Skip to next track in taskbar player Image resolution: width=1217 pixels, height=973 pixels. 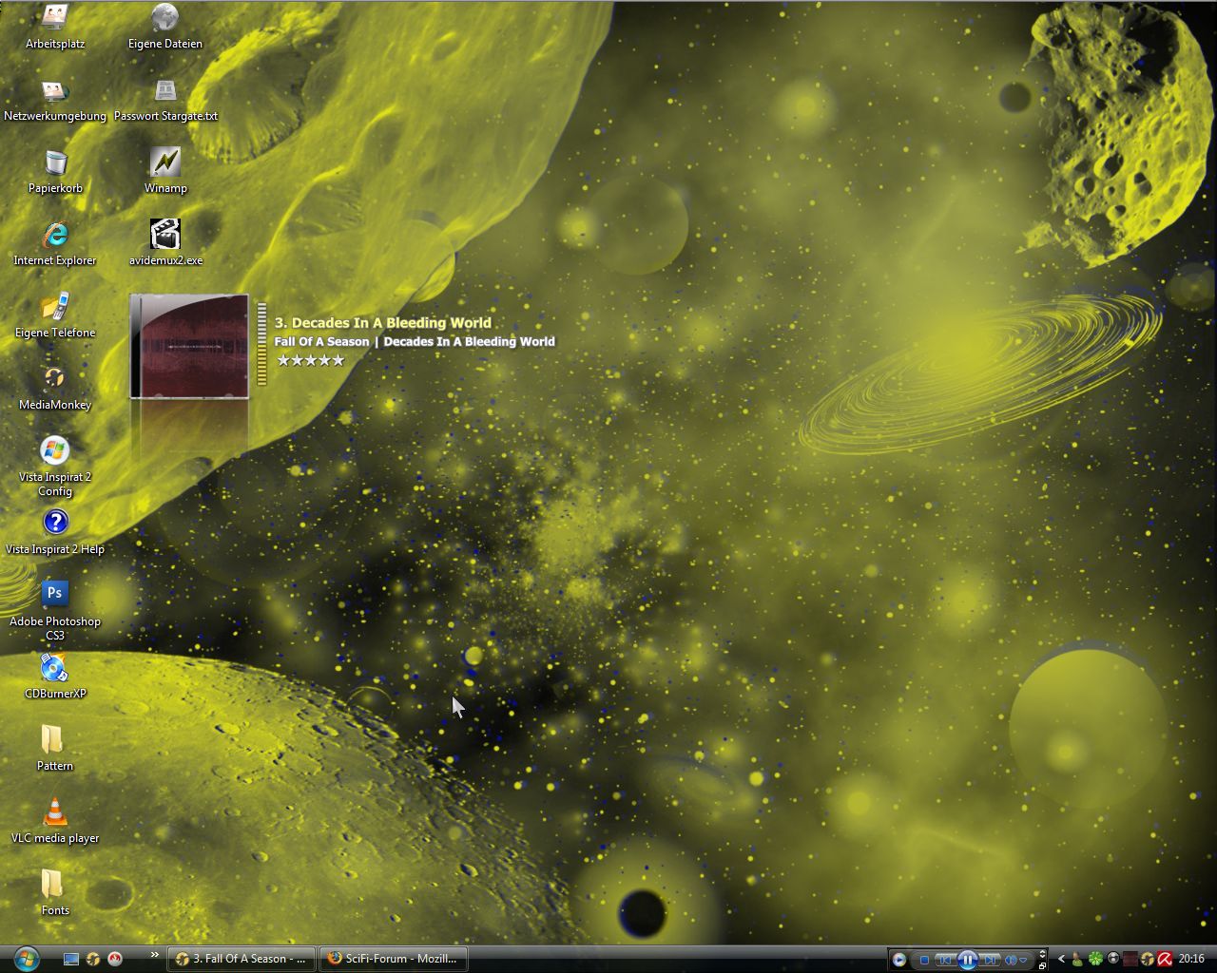coord(990,960)
